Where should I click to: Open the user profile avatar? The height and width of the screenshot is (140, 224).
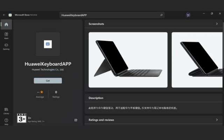point(188,15)
